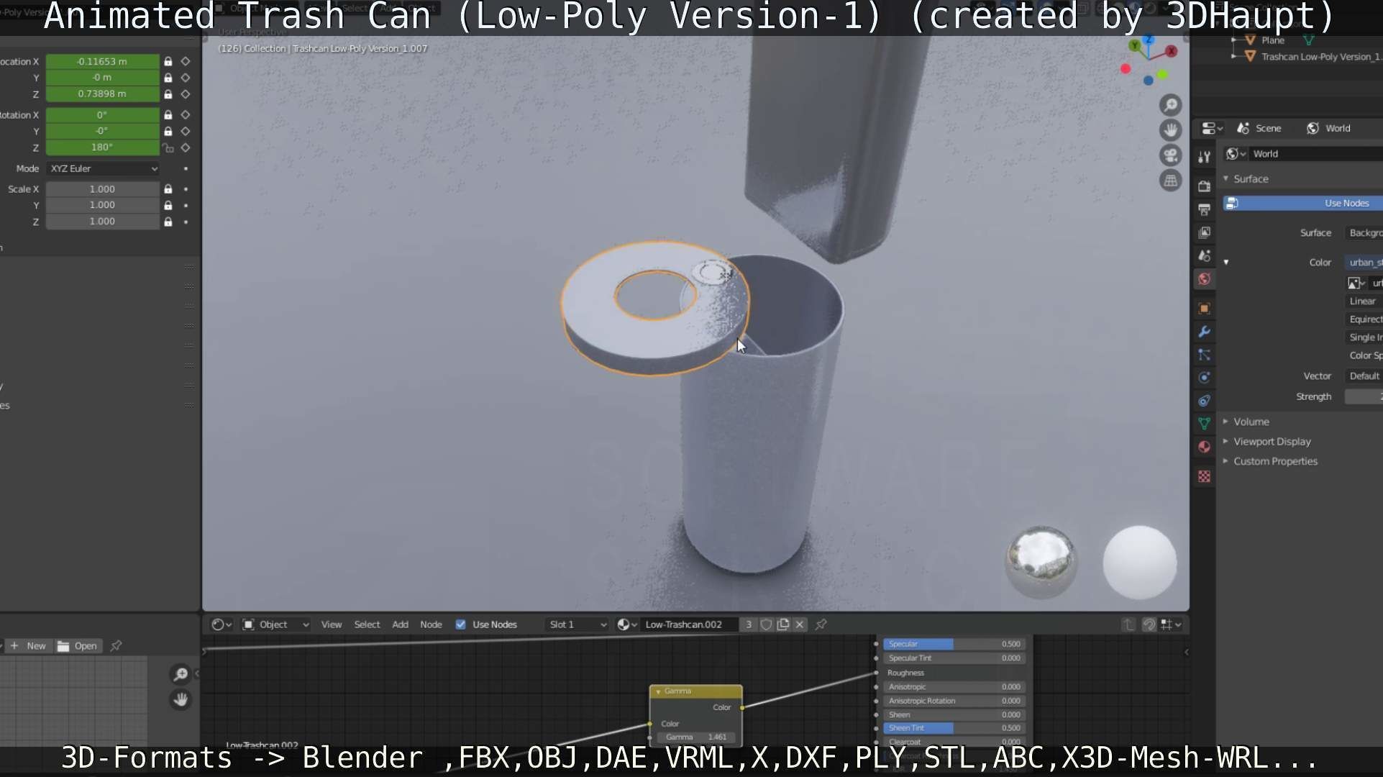Image resolution: width=1383 pixels, height=777 pixels.
Task: Toggle keyframe diamond for Location X
Action: tap(186, 62)
